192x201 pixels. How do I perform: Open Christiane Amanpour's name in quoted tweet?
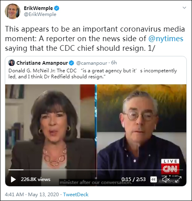pos(42,63)
